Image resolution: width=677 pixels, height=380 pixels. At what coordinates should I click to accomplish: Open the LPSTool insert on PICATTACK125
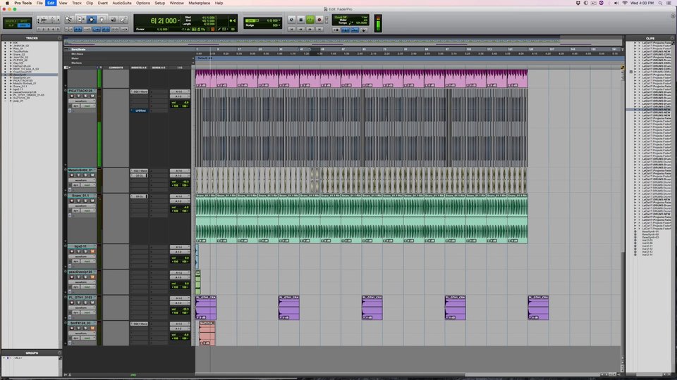coord(140,110)
